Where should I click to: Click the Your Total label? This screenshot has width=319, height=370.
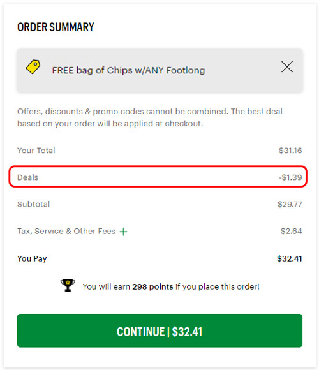point(36,151)
